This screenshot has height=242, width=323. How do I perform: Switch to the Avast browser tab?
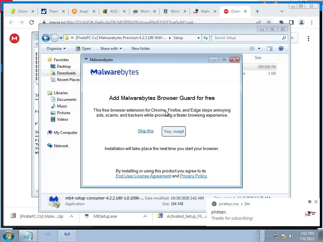(83, 11)
